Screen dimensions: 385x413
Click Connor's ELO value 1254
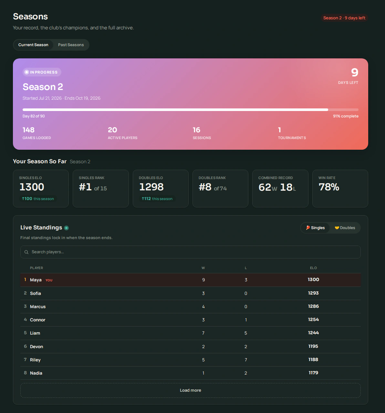click(313, 319)
